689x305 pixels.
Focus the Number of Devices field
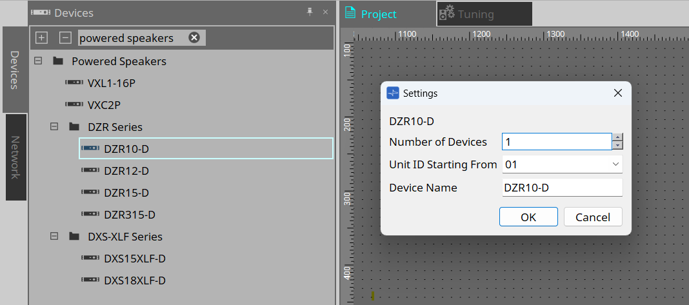pyautogui.click(x=557, y=141)
